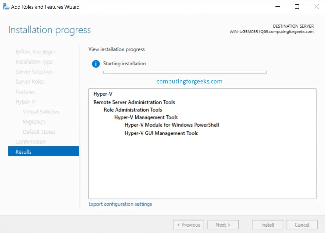Maximize the wizard window
The image size is (325, 233).
point(297,7)
